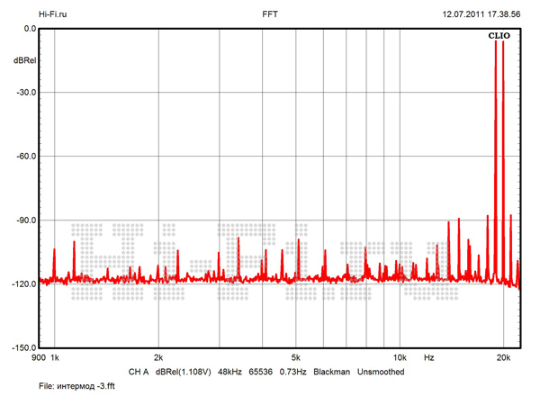Click the -150.0 y-axis tick label
Viewport: 540px width, 405px height.
click(22, 347)
